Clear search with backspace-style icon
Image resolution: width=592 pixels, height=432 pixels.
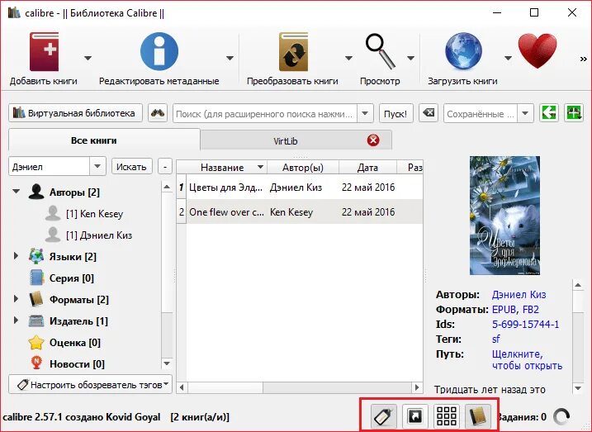pyautogui.click(x=429, y=113)
